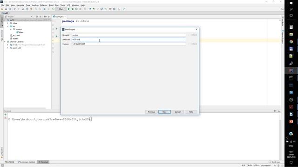This screenshot has height=167, width=298.
Task: Add new terminal session with green plus
Action: 5,115
